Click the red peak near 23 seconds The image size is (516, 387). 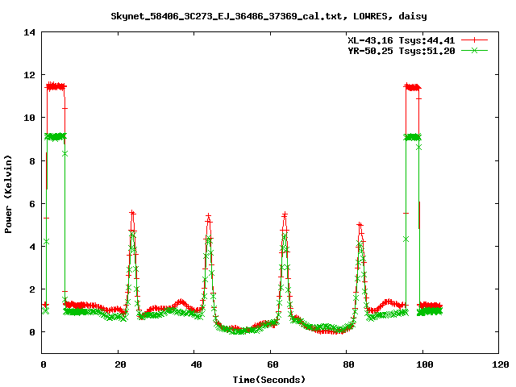click(132, 213)
